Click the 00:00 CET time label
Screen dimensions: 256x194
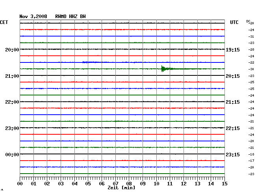point(12,154)
